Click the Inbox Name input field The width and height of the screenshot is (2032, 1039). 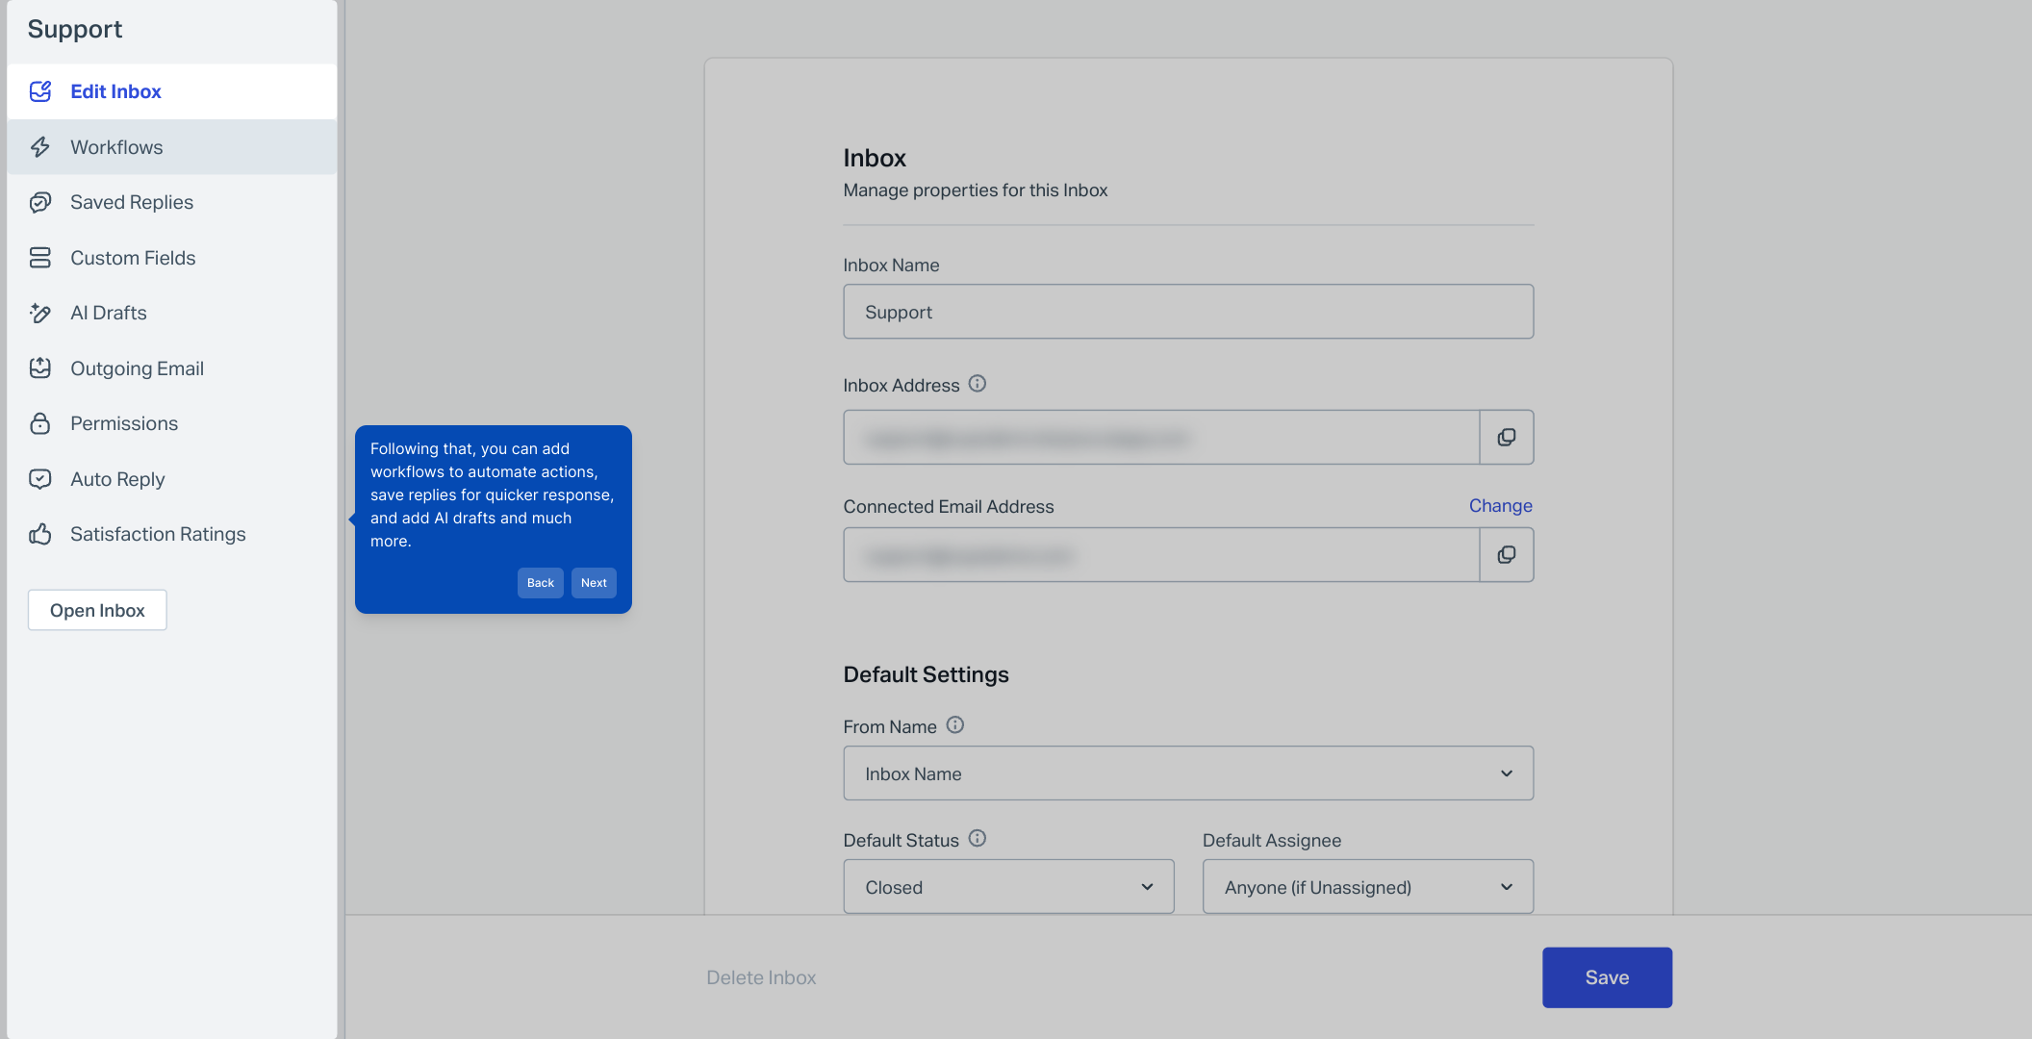pos(1188,312)
